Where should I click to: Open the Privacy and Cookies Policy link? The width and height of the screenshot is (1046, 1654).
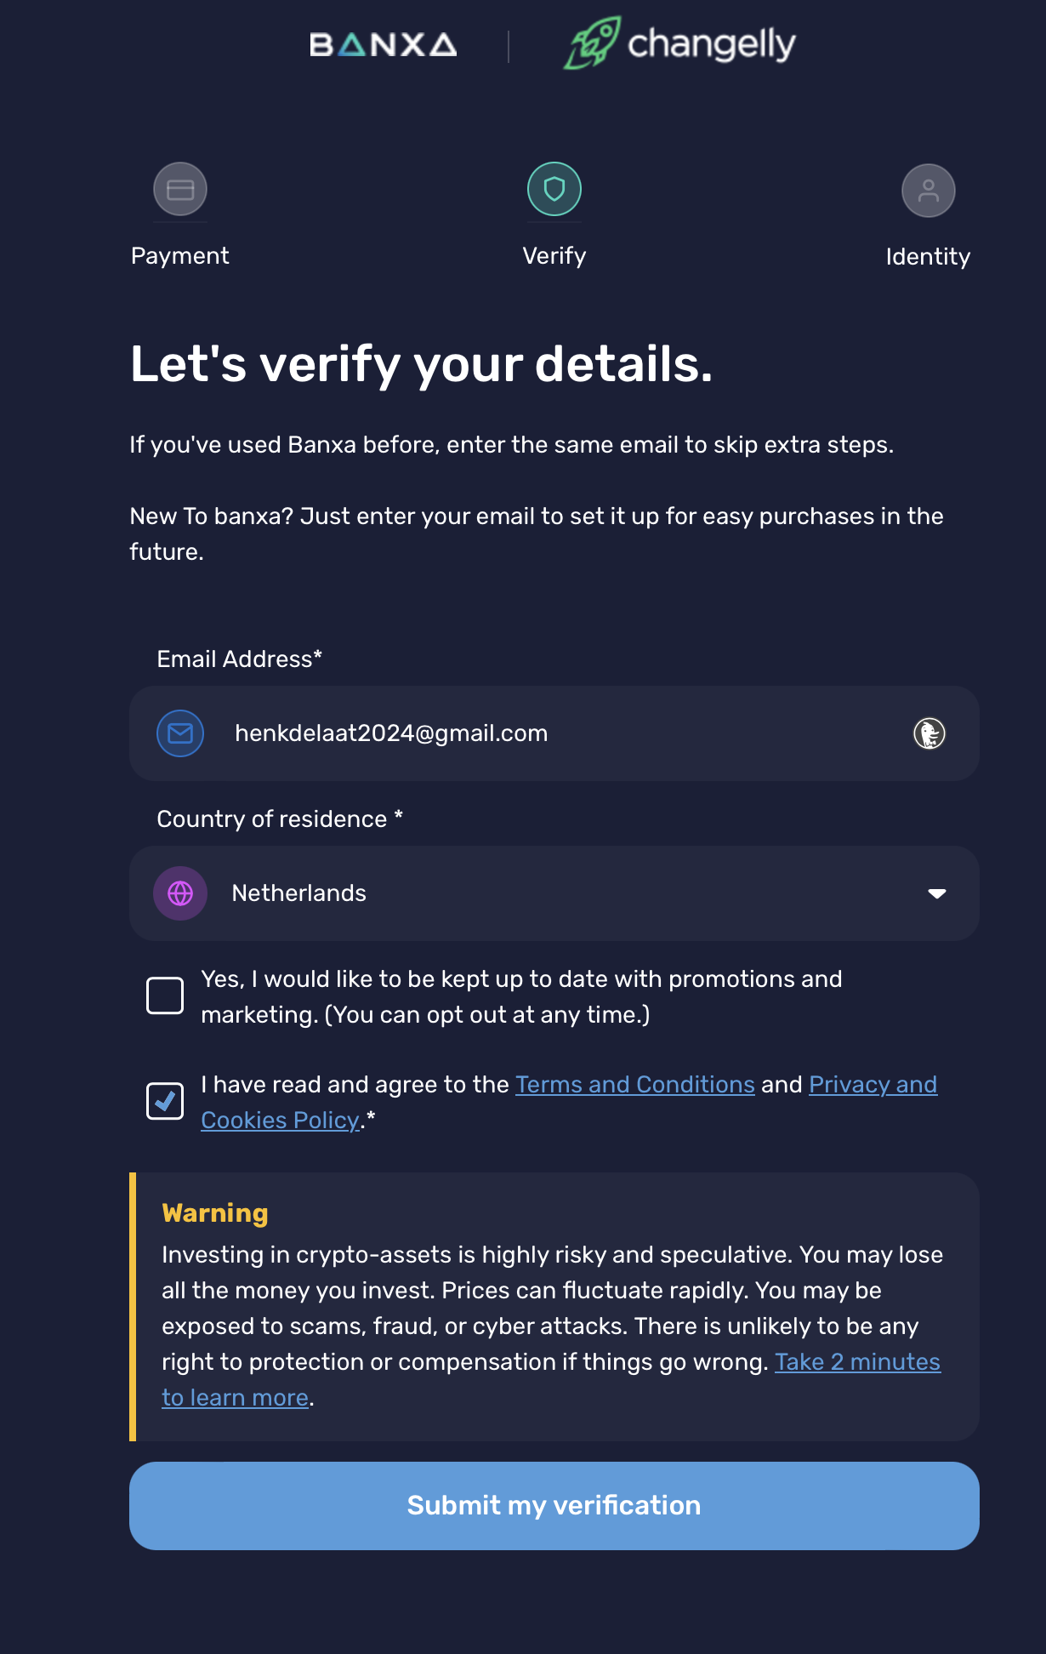point(873,1085)
